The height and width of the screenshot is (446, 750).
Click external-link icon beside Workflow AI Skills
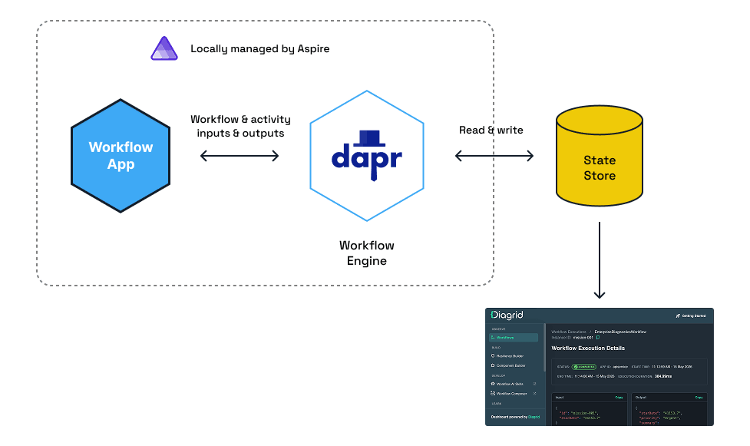click(535, 384)
